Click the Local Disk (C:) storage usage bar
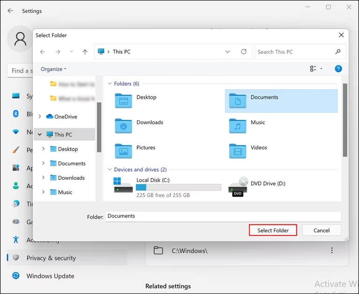 (x=179, y=187)
